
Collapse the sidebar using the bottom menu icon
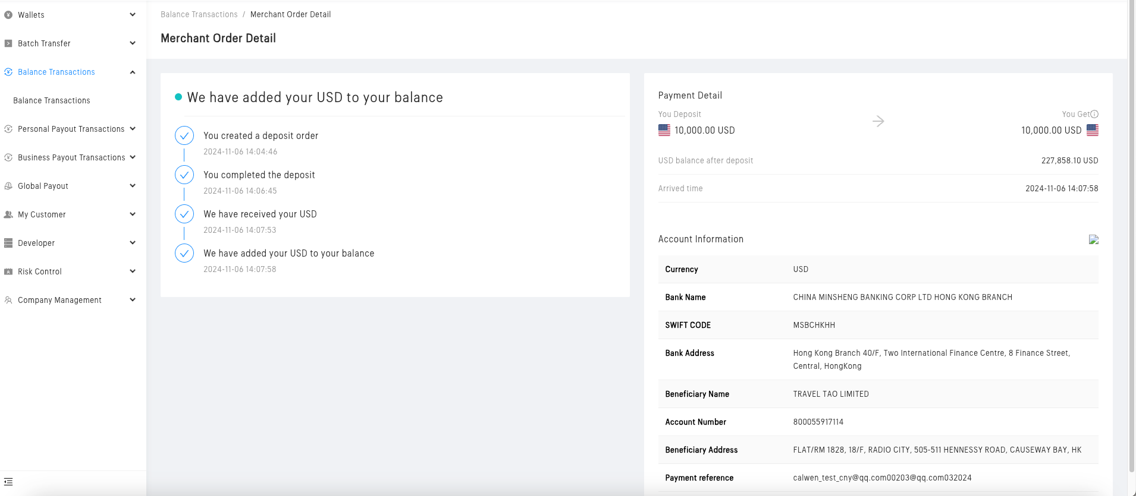tap(8, 482)
